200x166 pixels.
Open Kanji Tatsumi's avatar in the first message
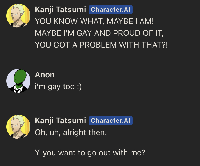click(18, 15)
